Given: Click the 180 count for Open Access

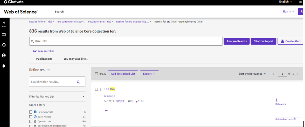Looking at the screenshot, I should click(84, 122).
